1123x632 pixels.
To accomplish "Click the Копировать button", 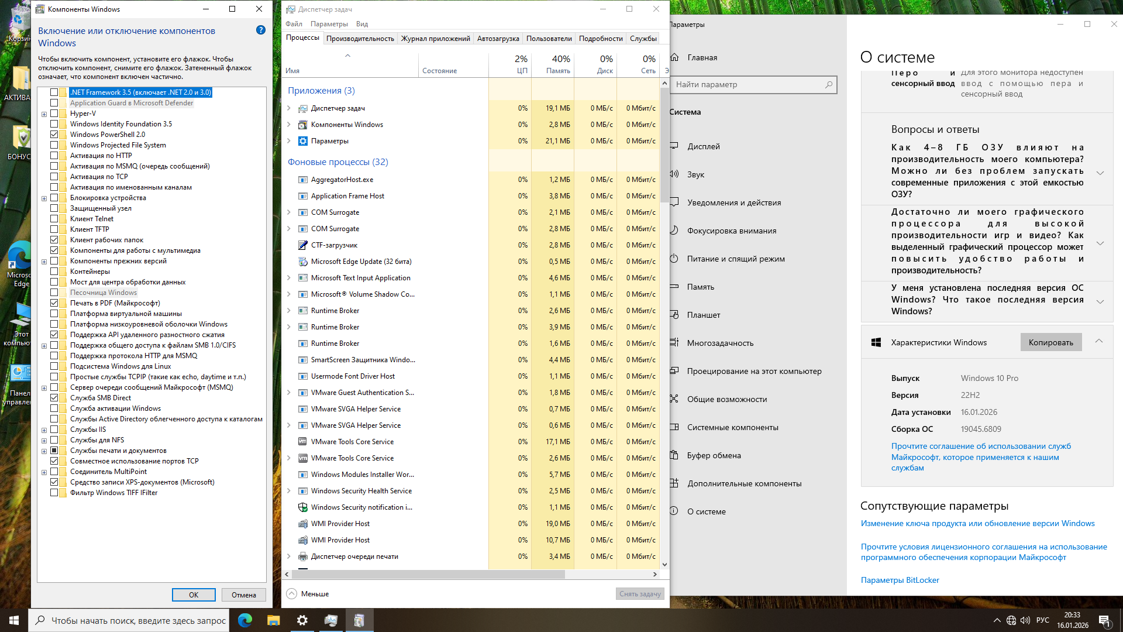I will [x=1050, y=342].
